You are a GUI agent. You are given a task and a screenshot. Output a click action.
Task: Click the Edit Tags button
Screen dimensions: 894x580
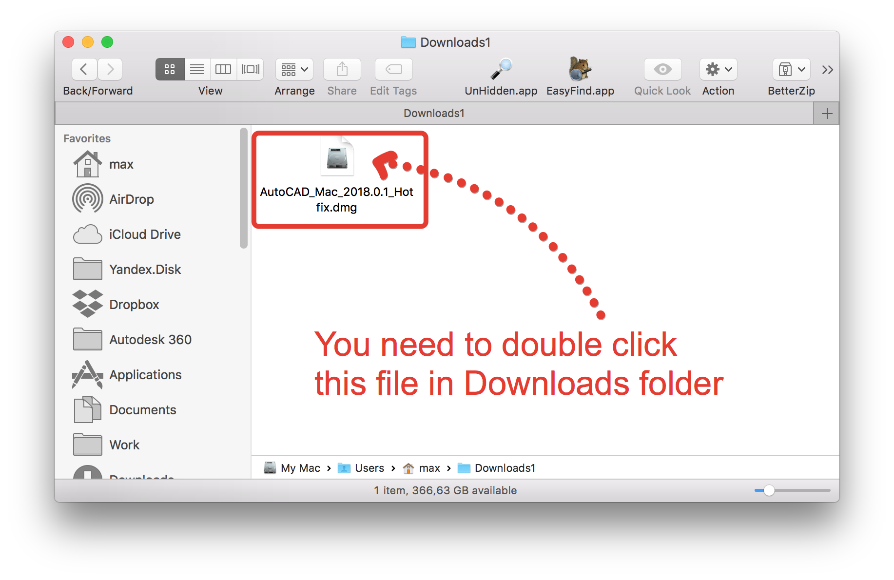point(393,69)
